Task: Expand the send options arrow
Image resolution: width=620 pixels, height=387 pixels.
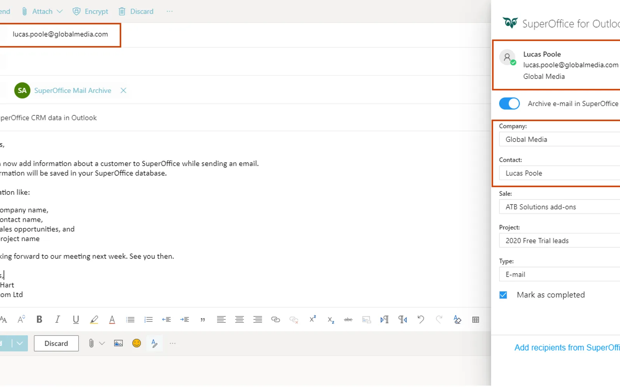Action: pos(20,343)
